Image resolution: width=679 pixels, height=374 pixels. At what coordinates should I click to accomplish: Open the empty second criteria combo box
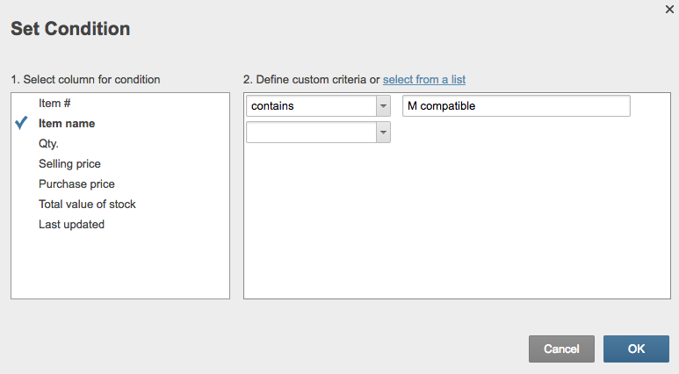point(311,133)
